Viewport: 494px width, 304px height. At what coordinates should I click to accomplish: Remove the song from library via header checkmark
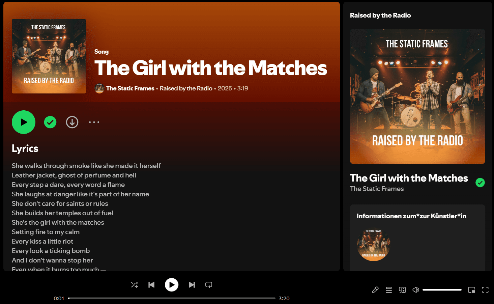point(50,122)
